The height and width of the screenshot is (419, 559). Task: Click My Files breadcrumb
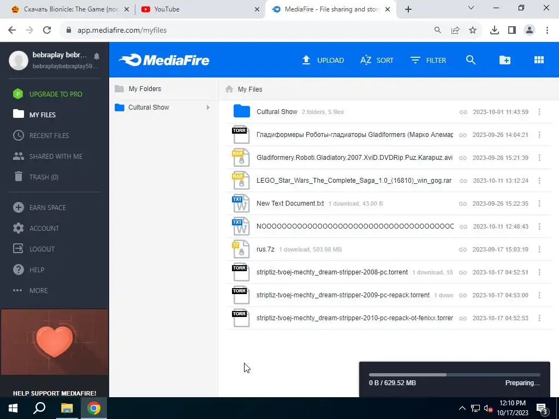(250, 89)
